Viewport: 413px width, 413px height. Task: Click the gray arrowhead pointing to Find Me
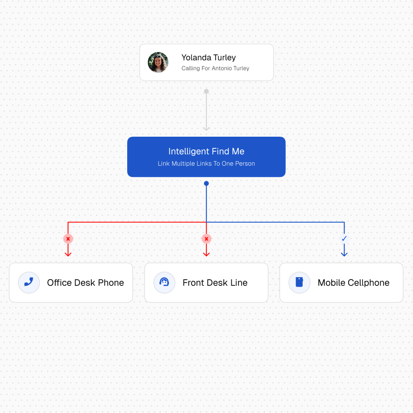[x=206, y=128]
